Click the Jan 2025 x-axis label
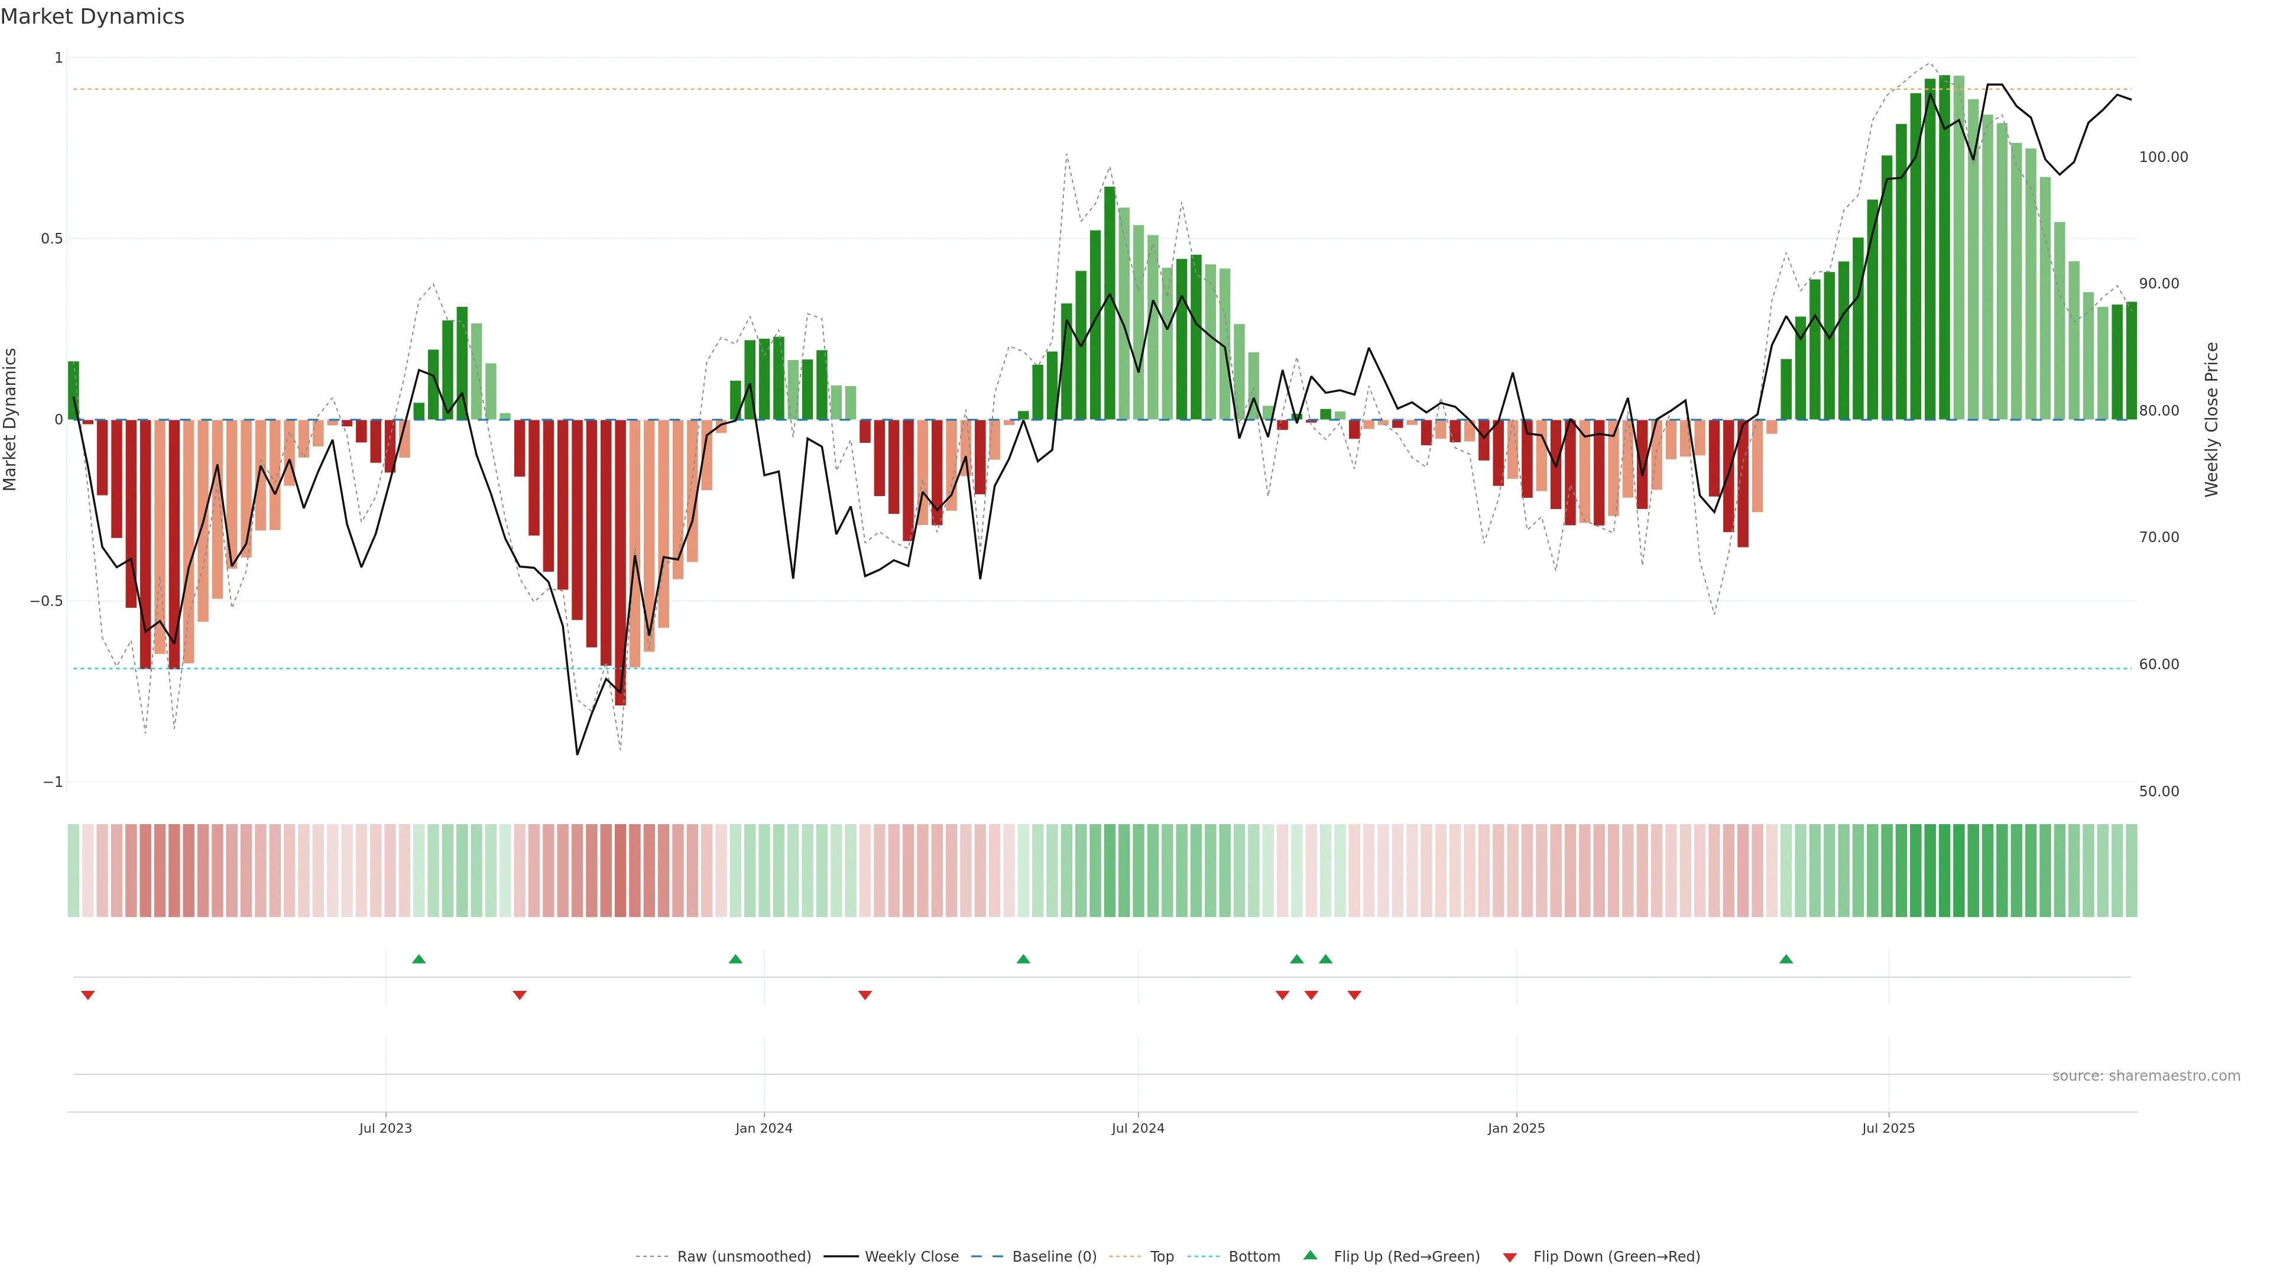2270x1277 pixels. [x=1516, y=1128]
